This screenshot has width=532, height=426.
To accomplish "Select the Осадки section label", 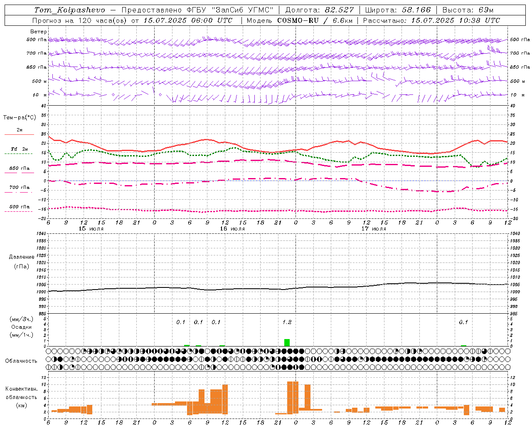I will click(22, 327).
